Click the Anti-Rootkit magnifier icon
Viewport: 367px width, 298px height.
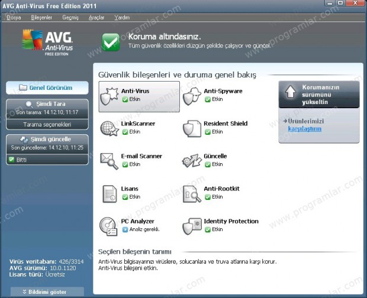(192, 194)
